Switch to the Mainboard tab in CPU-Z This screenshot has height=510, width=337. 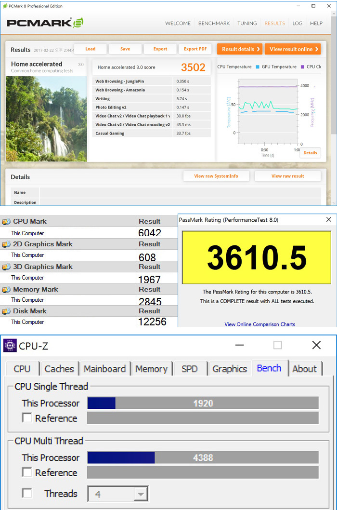click(x=104, y=369)
